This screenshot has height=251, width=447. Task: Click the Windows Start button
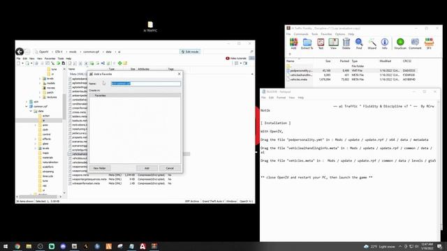6,246
